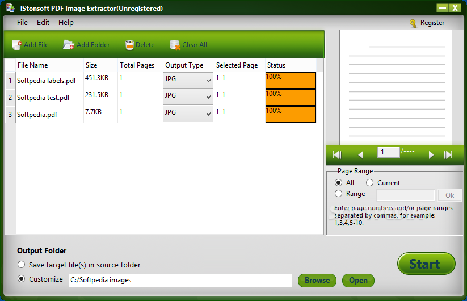This screenshot has height=301, width=467.
Task: Click the Output Type column header
Action: click(188, 65)
